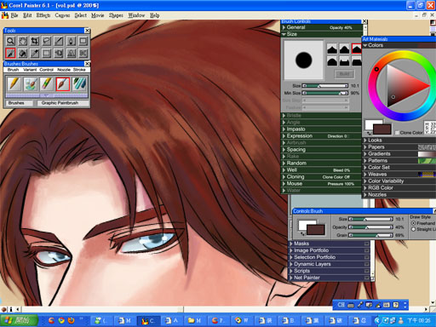Open the Canvas menu
The image size is (436, 327).
62,15
